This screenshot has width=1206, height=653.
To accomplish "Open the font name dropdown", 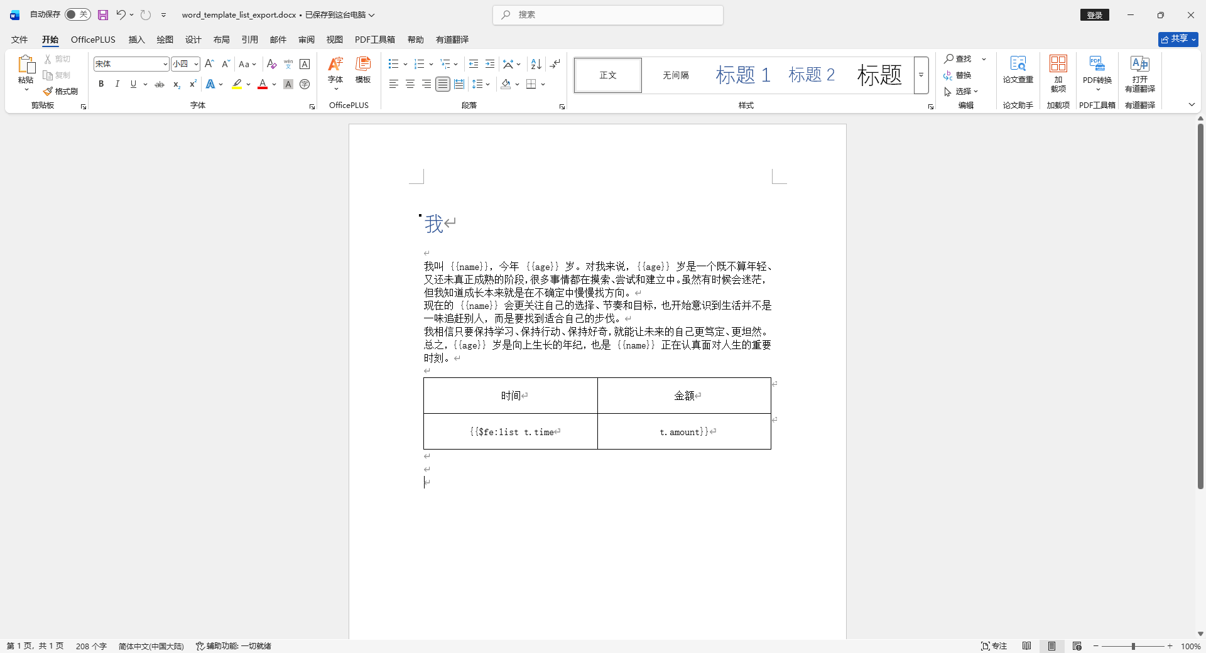I will point(165,64).
